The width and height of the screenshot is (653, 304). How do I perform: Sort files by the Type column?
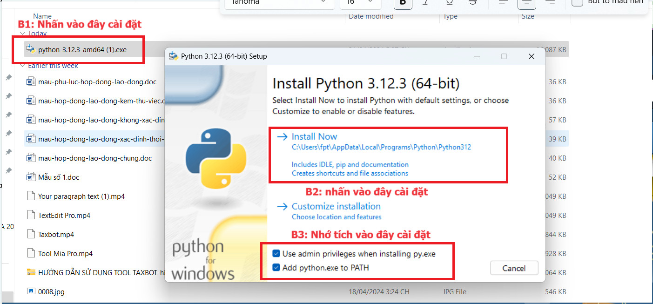pos(451,16)
